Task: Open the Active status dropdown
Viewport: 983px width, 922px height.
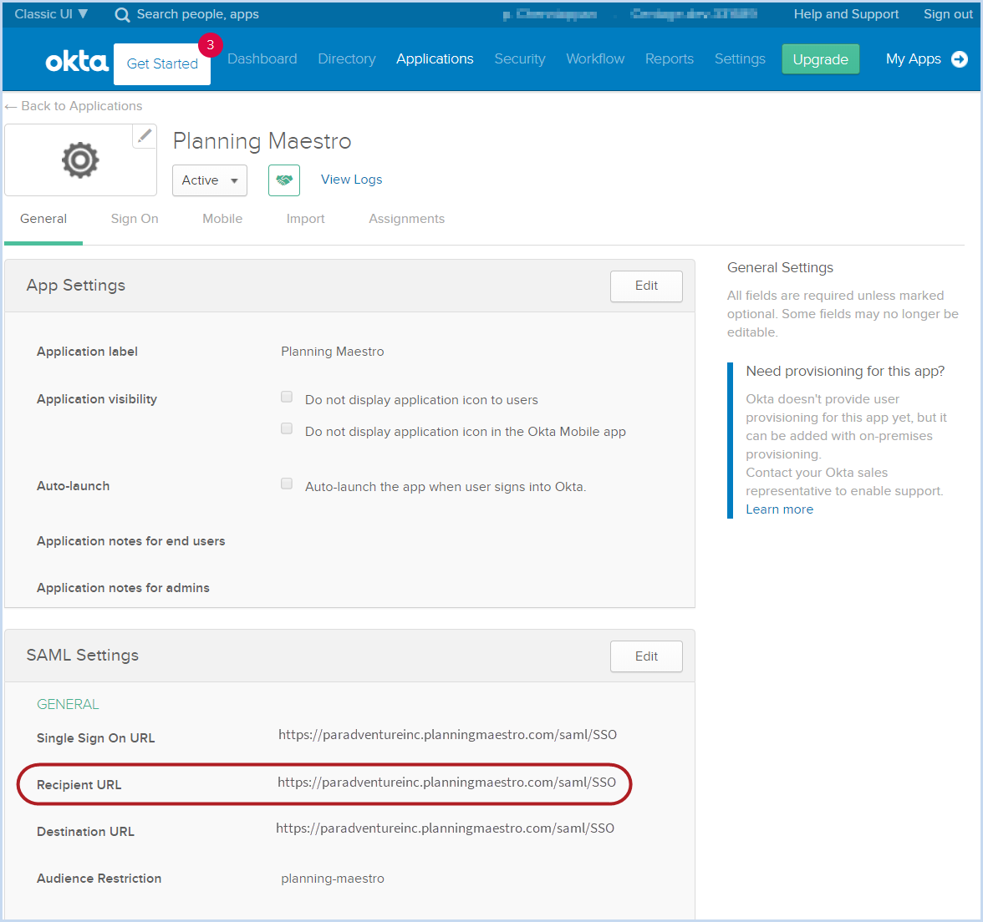Action: tap(210, 180)
